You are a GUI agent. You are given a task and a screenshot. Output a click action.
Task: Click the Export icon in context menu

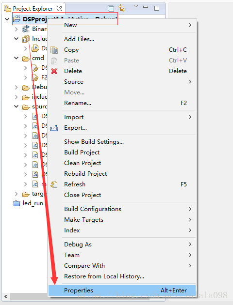click(54, 128)
